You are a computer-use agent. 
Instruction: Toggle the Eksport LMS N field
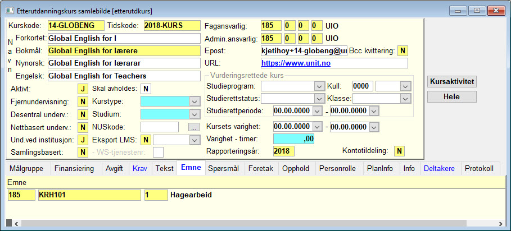[x=146, y=140]
